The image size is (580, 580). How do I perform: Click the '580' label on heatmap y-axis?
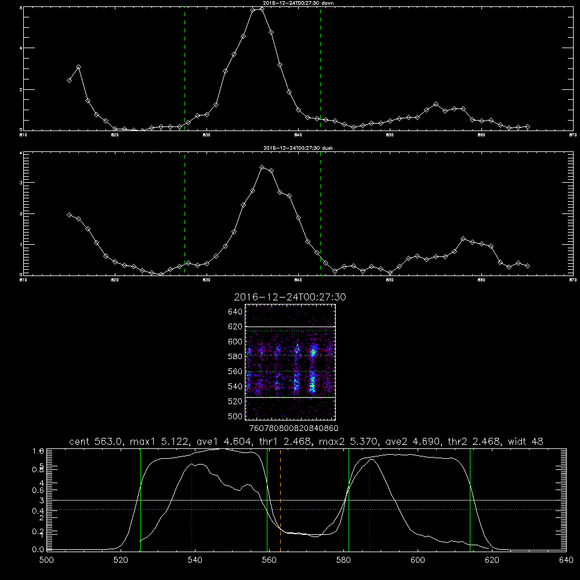[235, 357]
